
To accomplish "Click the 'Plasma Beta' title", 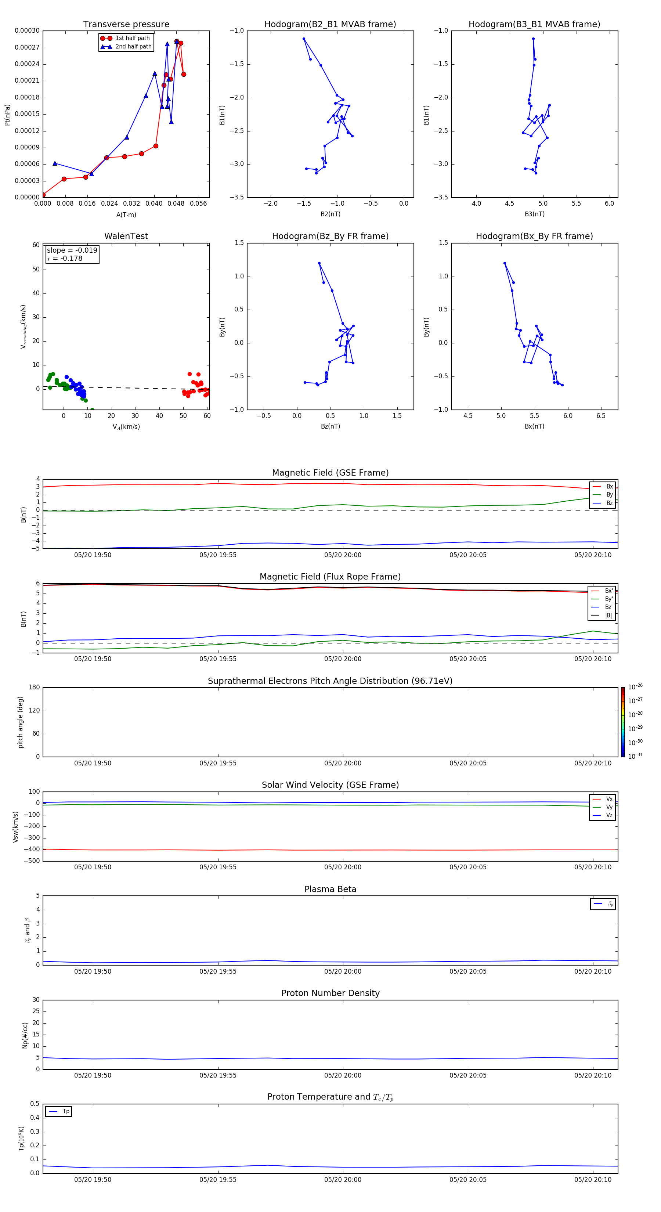I will (x=330, y=890).
